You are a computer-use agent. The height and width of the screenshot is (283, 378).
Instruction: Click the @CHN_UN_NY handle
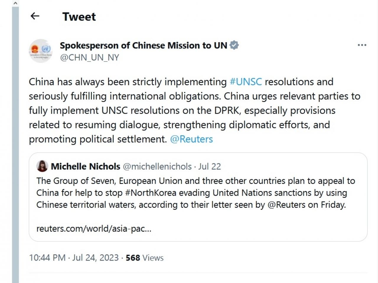pyautogui.click(x=89, y=57)
